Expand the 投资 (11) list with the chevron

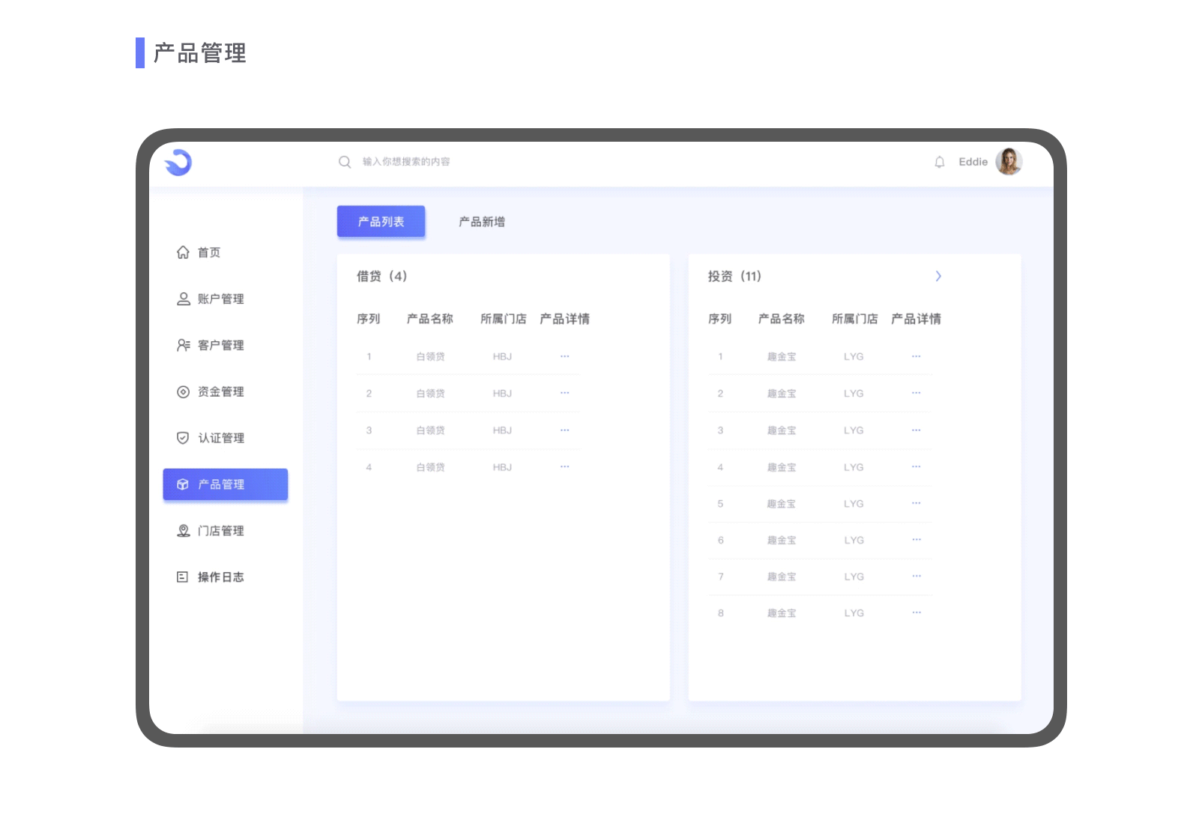pyautogui.click(x=939, y=276)
